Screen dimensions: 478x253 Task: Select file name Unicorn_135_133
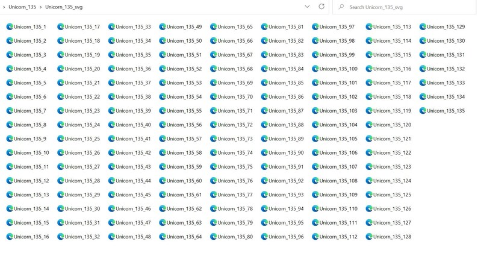(446, 83)
